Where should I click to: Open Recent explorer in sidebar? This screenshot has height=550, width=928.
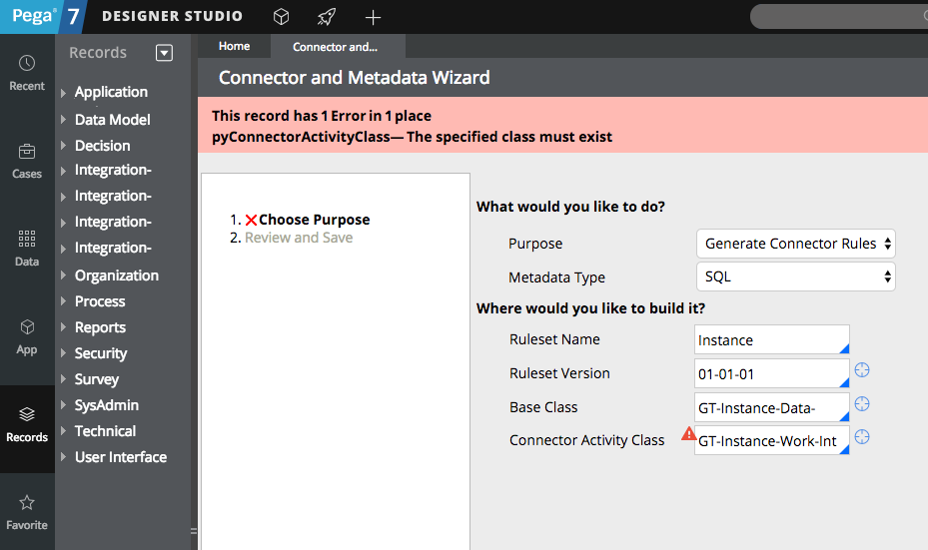27,73
